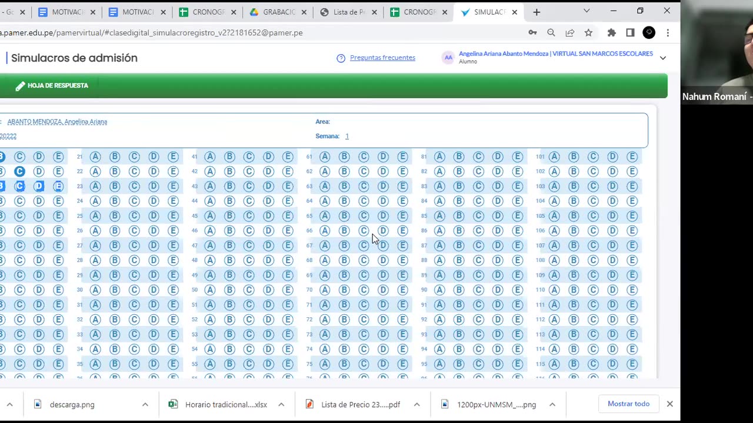Click the help icon beside Preguntas frecuentes
This screenshot has height=423, width=753.
pyautogui.click(x=341, y=58)
